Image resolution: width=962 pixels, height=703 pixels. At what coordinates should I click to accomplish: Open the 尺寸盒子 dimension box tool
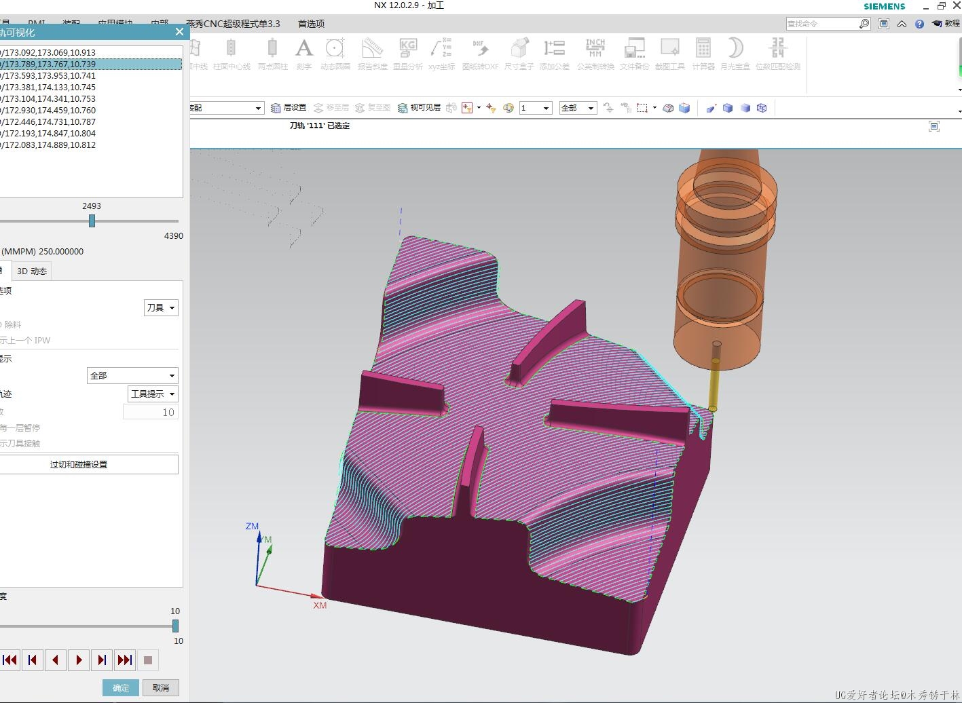coord(519,54)
